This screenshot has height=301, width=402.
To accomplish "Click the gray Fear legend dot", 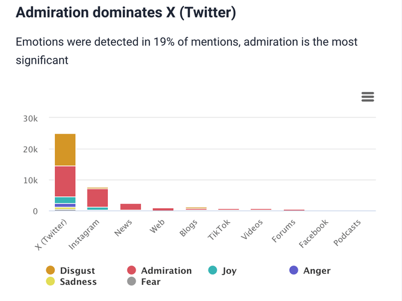I will pos(132,281).
